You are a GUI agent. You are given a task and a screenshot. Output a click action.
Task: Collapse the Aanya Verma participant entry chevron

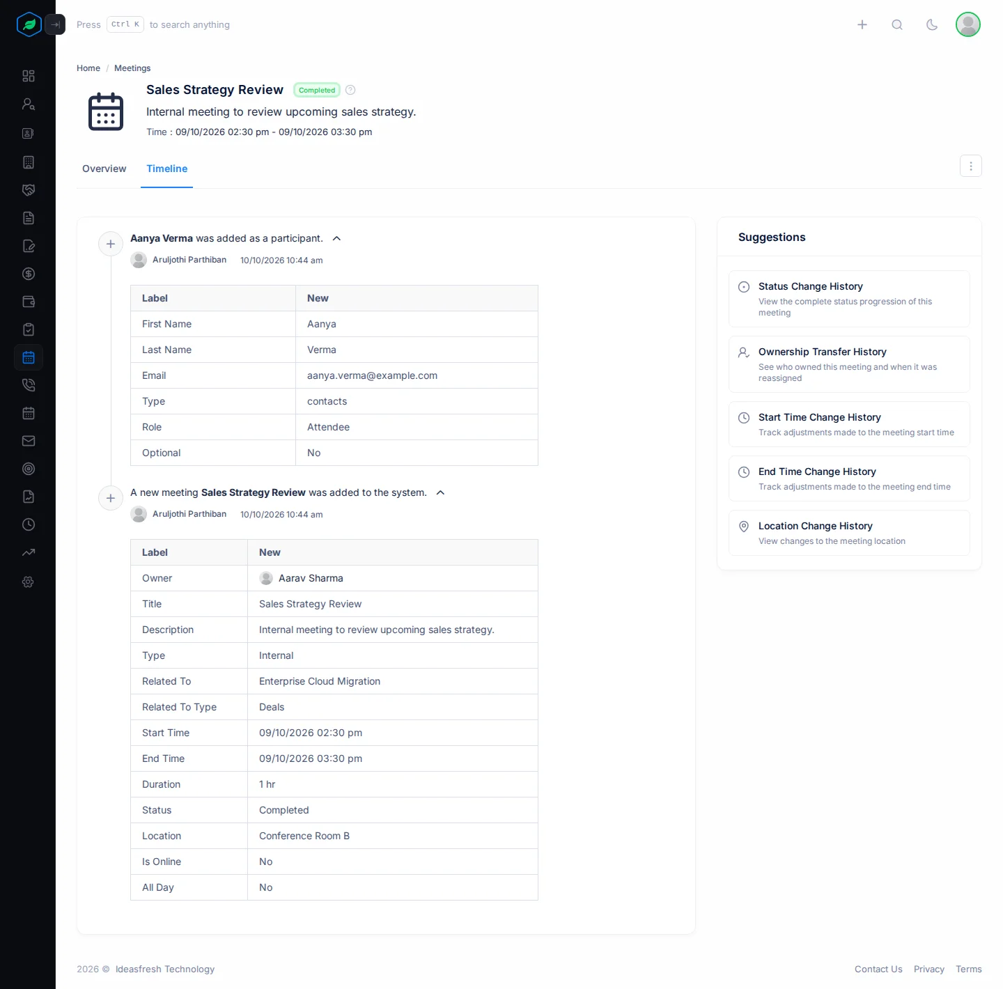tap(336, 238)
